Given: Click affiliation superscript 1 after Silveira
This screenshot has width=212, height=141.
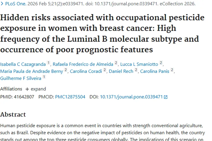Looking at the screenshot, I should coord(44,77).
